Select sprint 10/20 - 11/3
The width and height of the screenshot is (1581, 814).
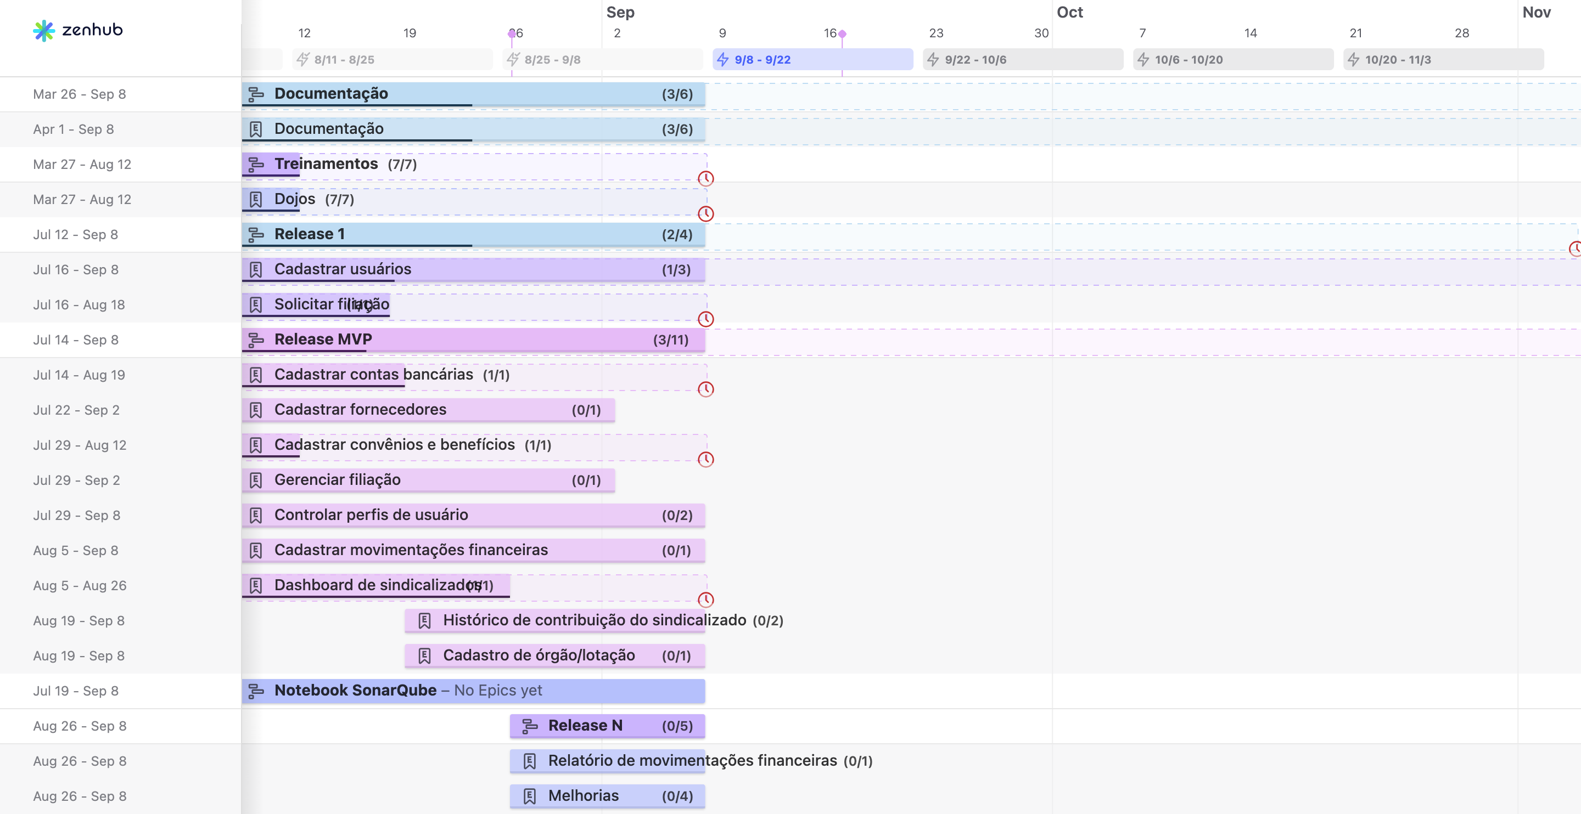tap(1444, 59)
